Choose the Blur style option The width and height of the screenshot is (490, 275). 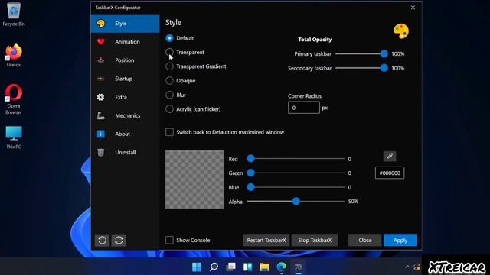[x=169, y=95]
